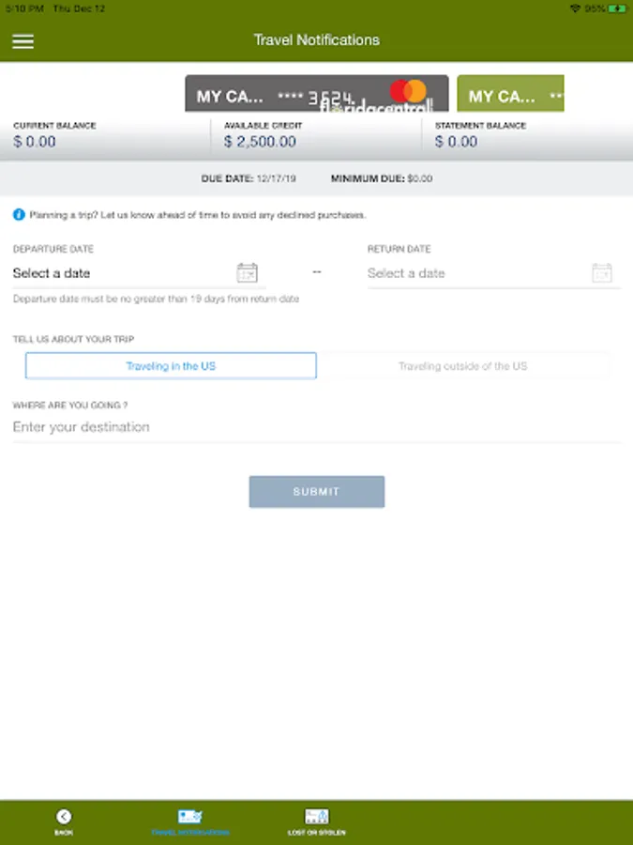Open Travel Notifications bottom tab icon
Viewport: 633px width, 845px height.
click(189, 816)
